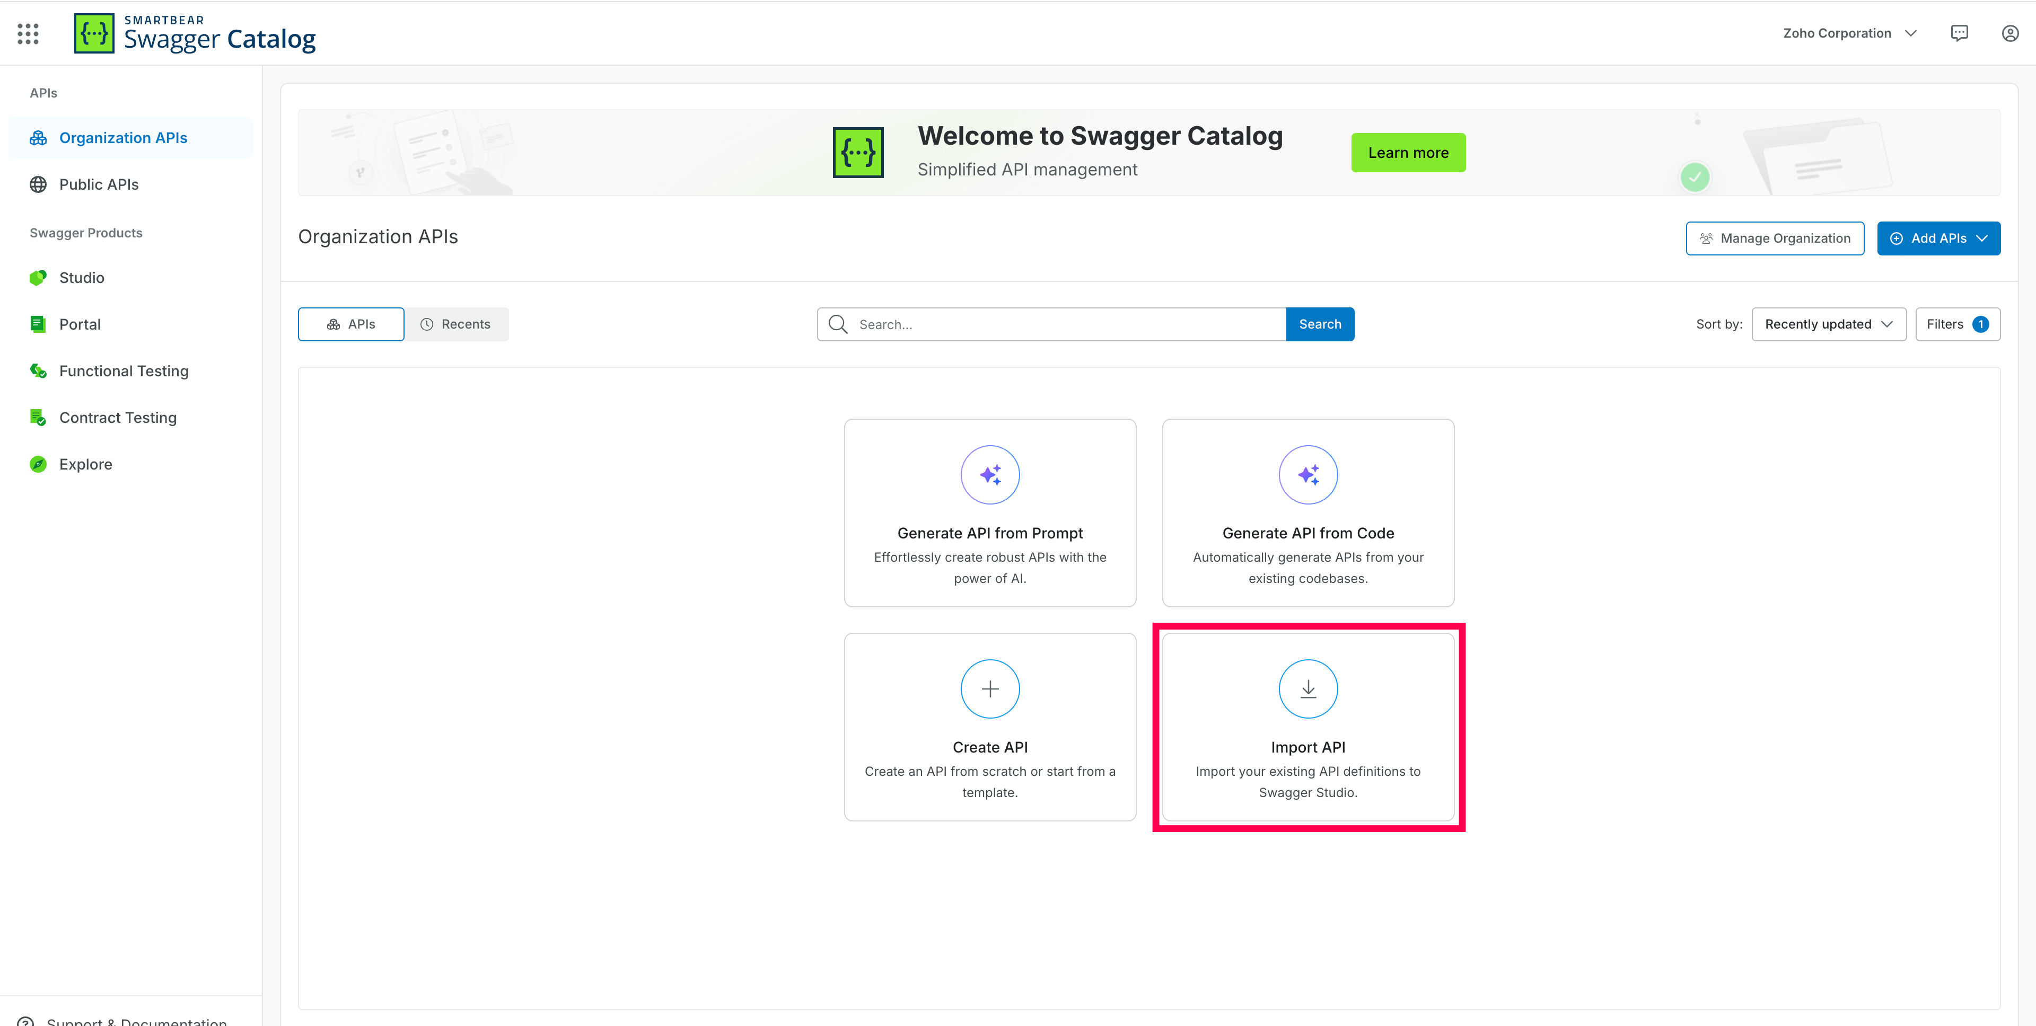Click the Functional Testing product icon
This screenshot has width=2036, height=1026.
tap(38, 371)
